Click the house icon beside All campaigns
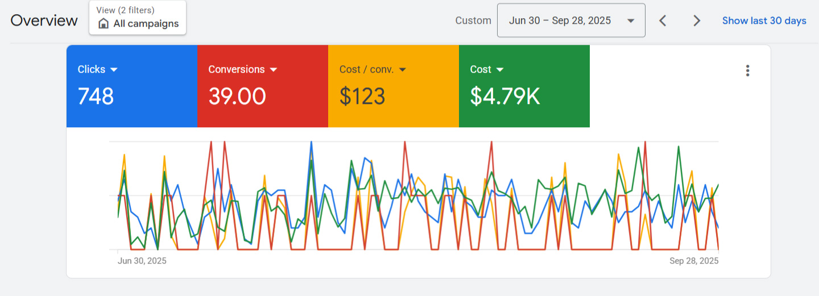819x296 pixels. pos(104,24)
